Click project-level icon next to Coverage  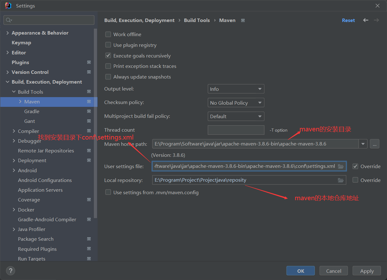coord(89,200)
